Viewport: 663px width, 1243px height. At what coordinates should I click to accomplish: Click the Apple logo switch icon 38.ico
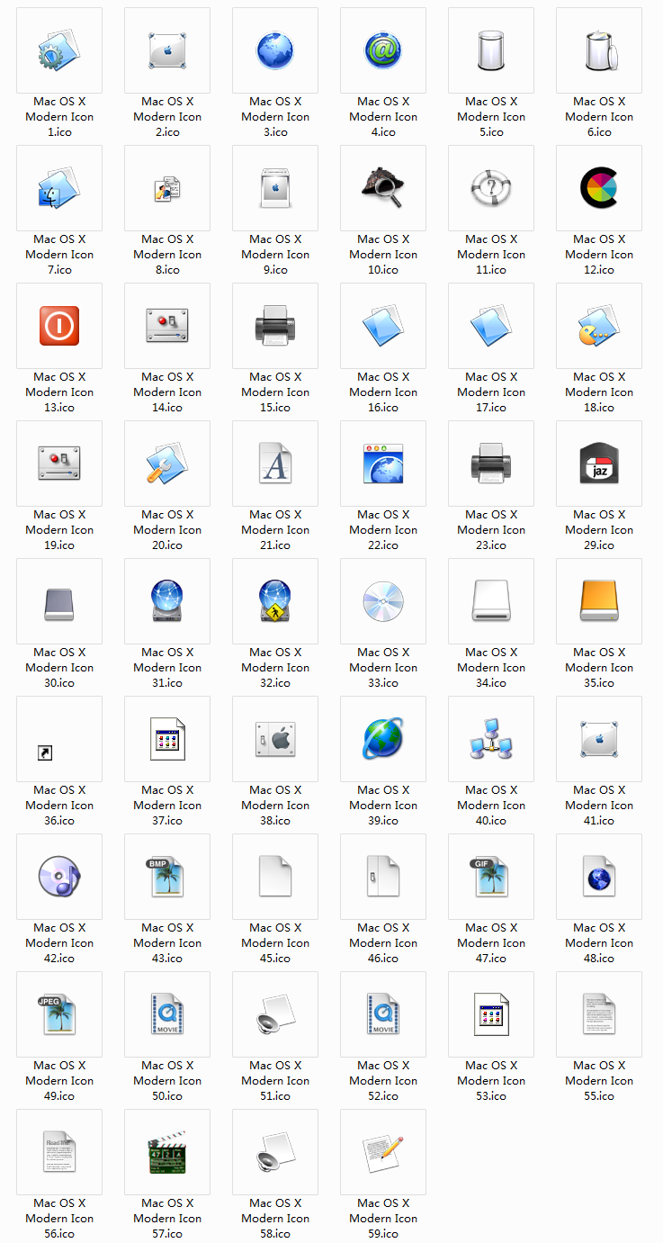click(x=275, y=739)
